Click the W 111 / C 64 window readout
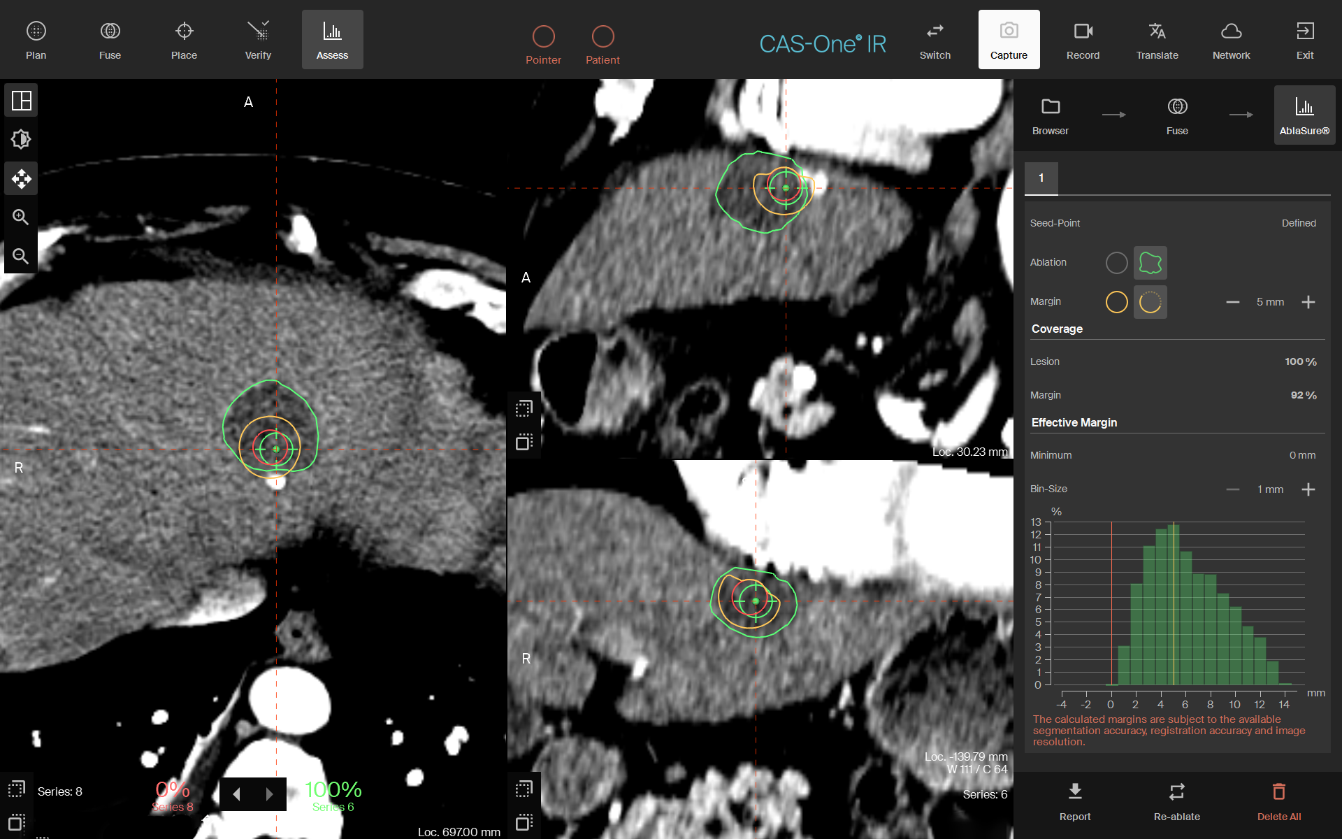 click(977, 769)
